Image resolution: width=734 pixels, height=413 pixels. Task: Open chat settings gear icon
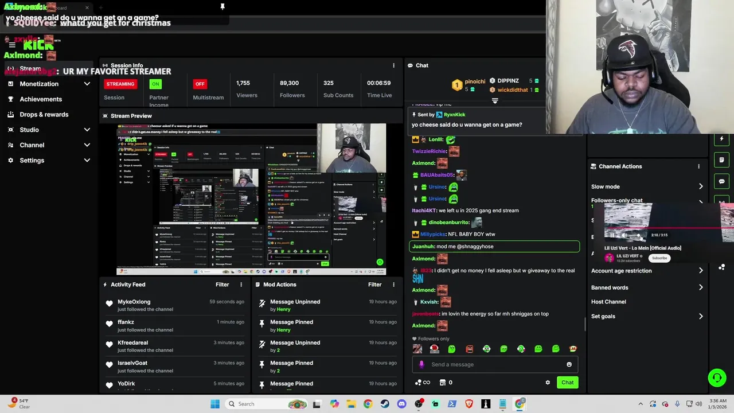pyautogui.click(x=548, y=383)
